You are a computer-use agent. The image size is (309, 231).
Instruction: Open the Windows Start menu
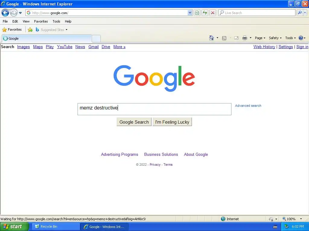(14, 227)
